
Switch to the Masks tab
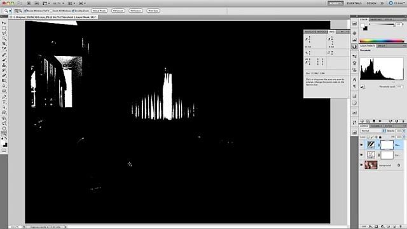tap(382, 46)
